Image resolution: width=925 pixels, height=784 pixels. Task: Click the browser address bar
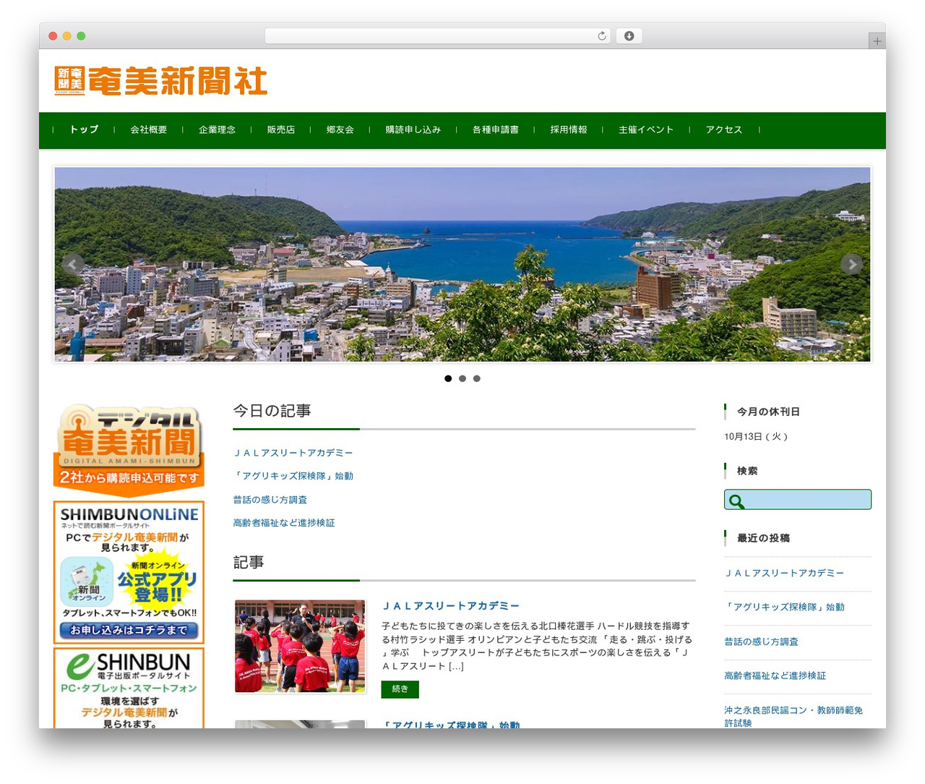438,36
